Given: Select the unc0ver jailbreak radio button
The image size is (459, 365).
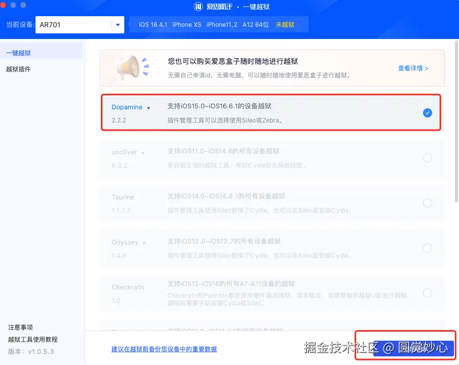Looking at the screenshot, I should point(427,158).
